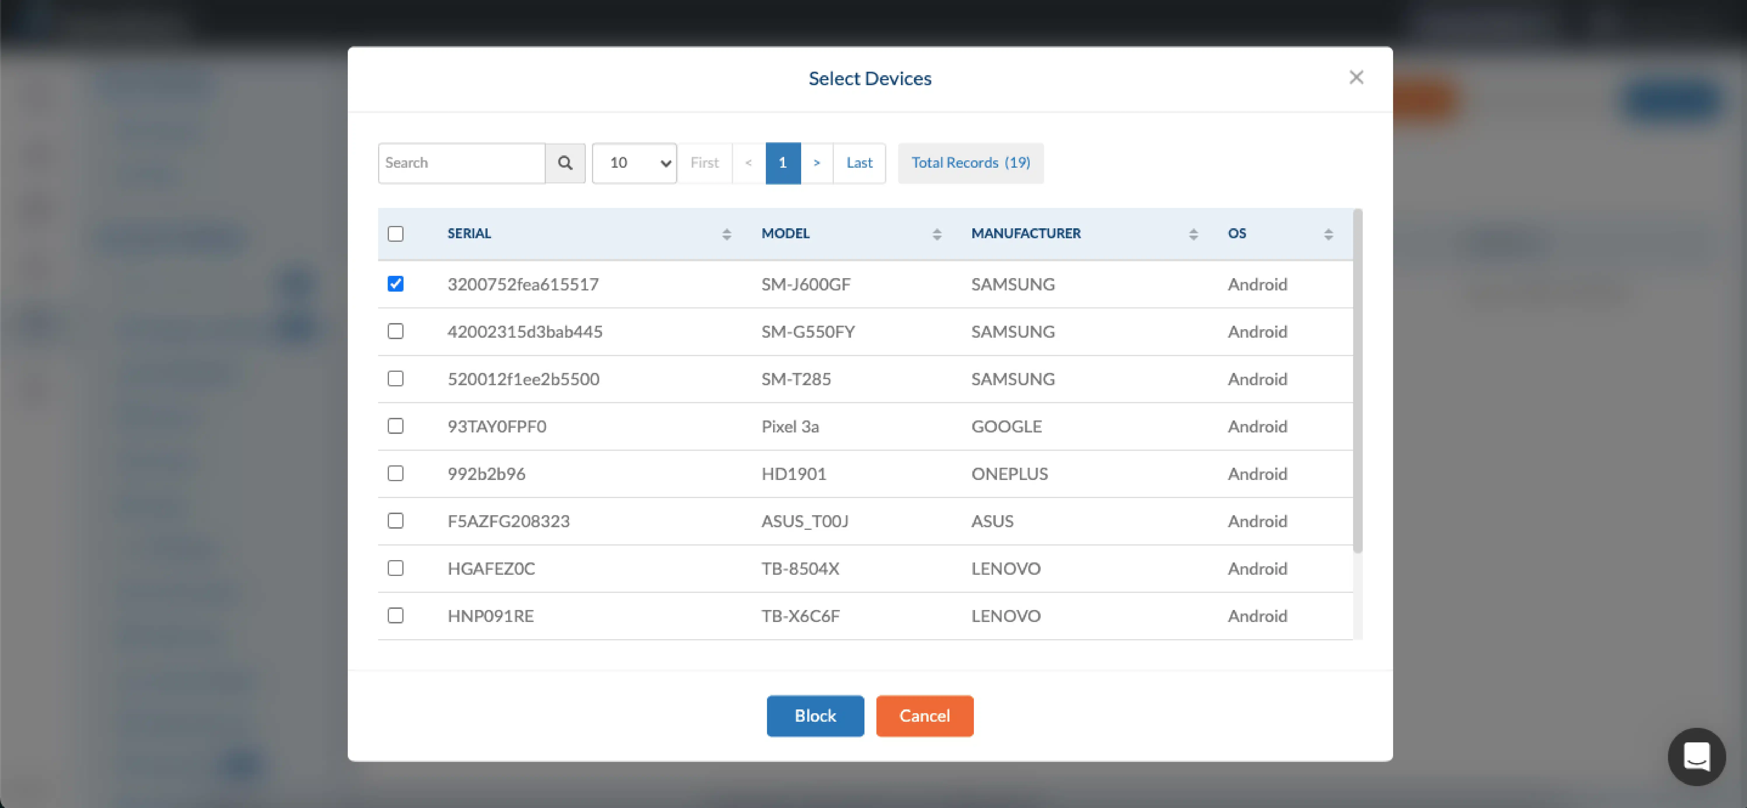Click GOOGLE manufacturer cell
The height and width of the screenshot is (808, 1747).
click(1007, 426)
